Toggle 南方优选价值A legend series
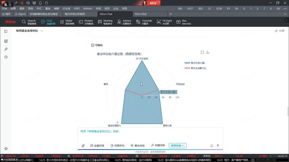The width and height of the screenshot is (289, 162). [x=195, y=63]
